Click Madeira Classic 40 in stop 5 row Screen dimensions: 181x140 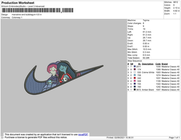[170, 78]
